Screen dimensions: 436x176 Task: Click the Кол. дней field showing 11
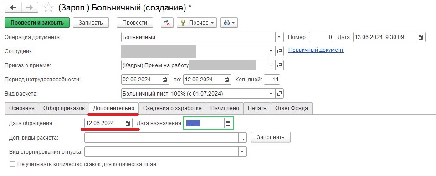tap(272, 80)
